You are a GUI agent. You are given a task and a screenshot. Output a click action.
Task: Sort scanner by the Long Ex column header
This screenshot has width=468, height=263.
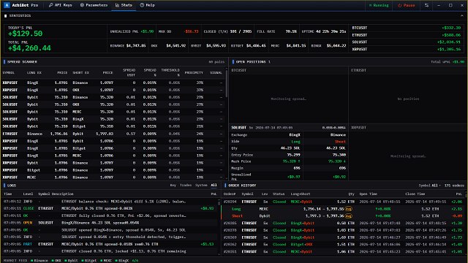(x=34, y=73)
